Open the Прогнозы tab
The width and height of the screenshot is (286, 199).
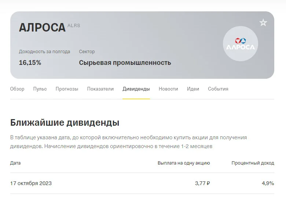67,89
